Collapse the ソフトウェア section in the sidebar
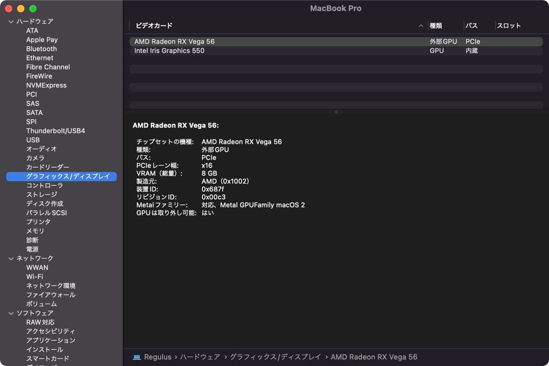This screenshot has width=549, height=366. click(x=11, y=313)
